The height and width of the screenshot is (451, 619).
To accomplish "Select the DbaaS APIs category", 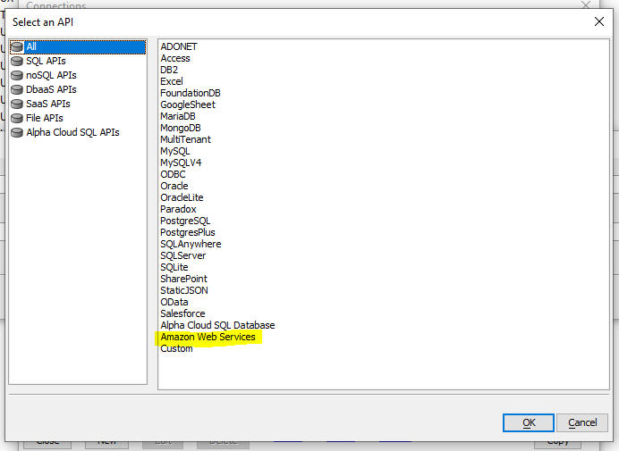I will pos(51,89).
